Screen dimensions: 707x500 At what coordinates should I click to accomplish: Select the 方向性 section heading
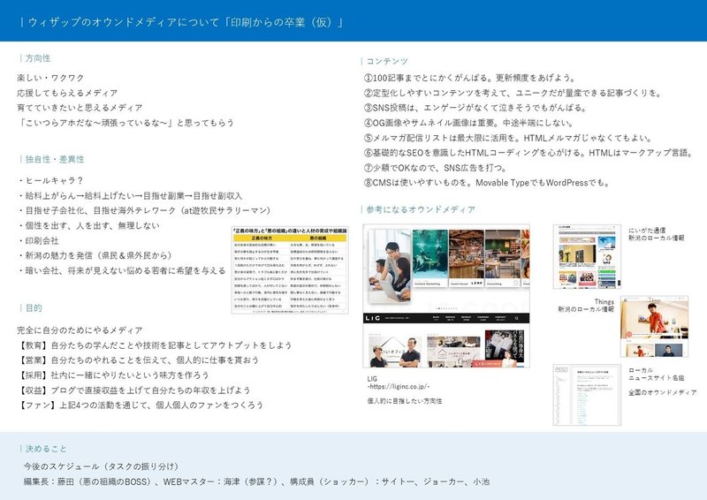(x=37, y=58)
